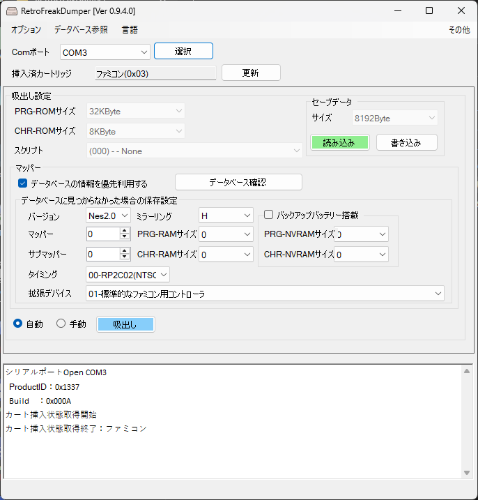Click the log line 'ProductID：0x1337'
The image size is (478, 500).
(45, 387)
